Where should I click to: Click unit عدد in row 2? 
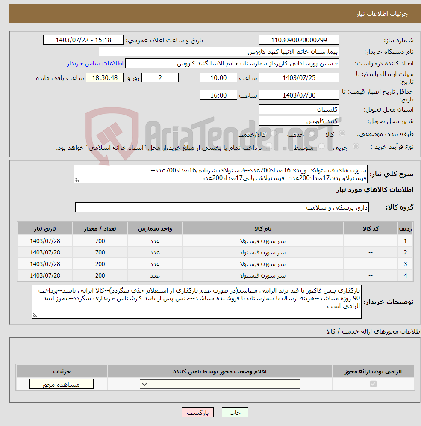click(x=155, y=252)
